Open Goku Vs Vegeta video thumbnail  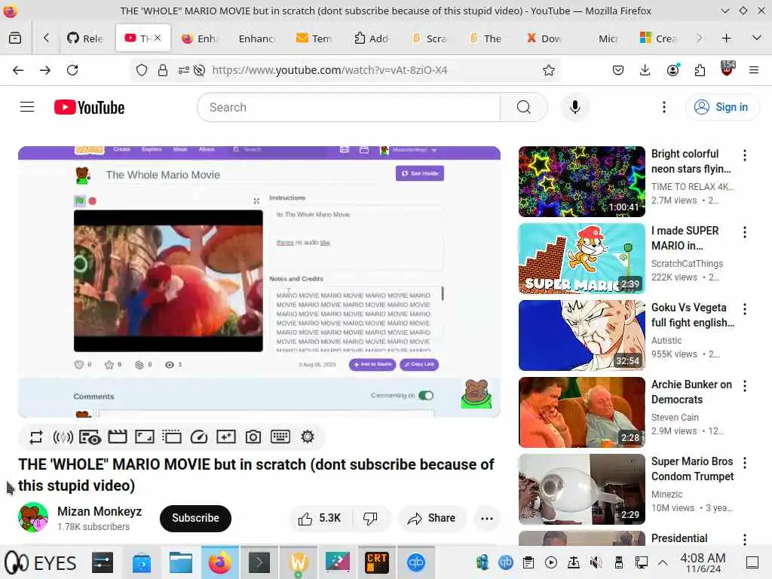coord(581,335)
